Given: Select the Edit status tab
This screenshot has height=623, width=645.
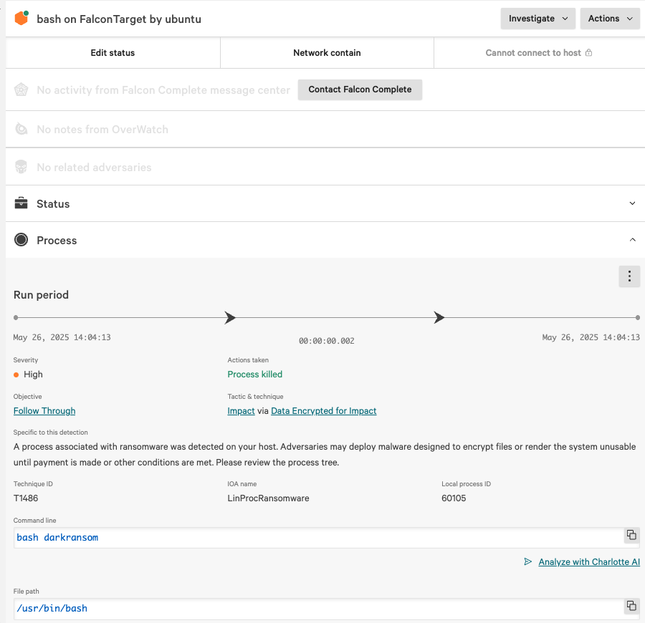Looking at the screenshot, I should (x=113, y=53).
